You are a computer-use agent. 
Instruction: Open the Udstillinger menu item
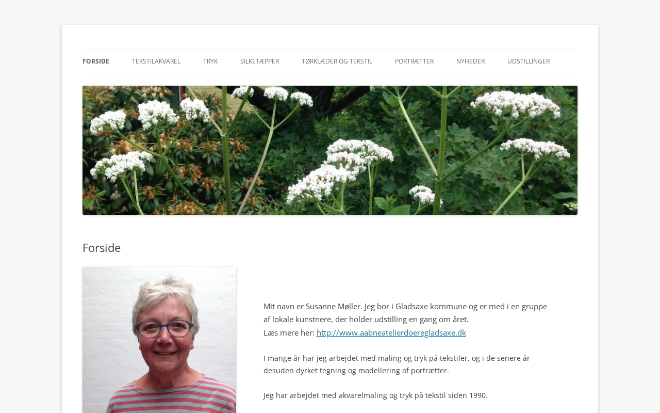coord(529,61)
